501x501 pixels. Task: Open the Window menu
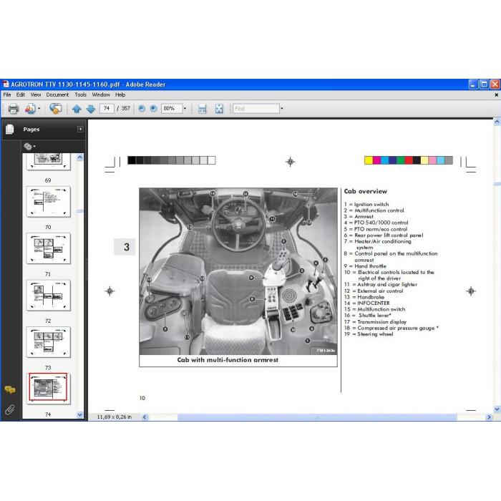(x=101, y=94)
